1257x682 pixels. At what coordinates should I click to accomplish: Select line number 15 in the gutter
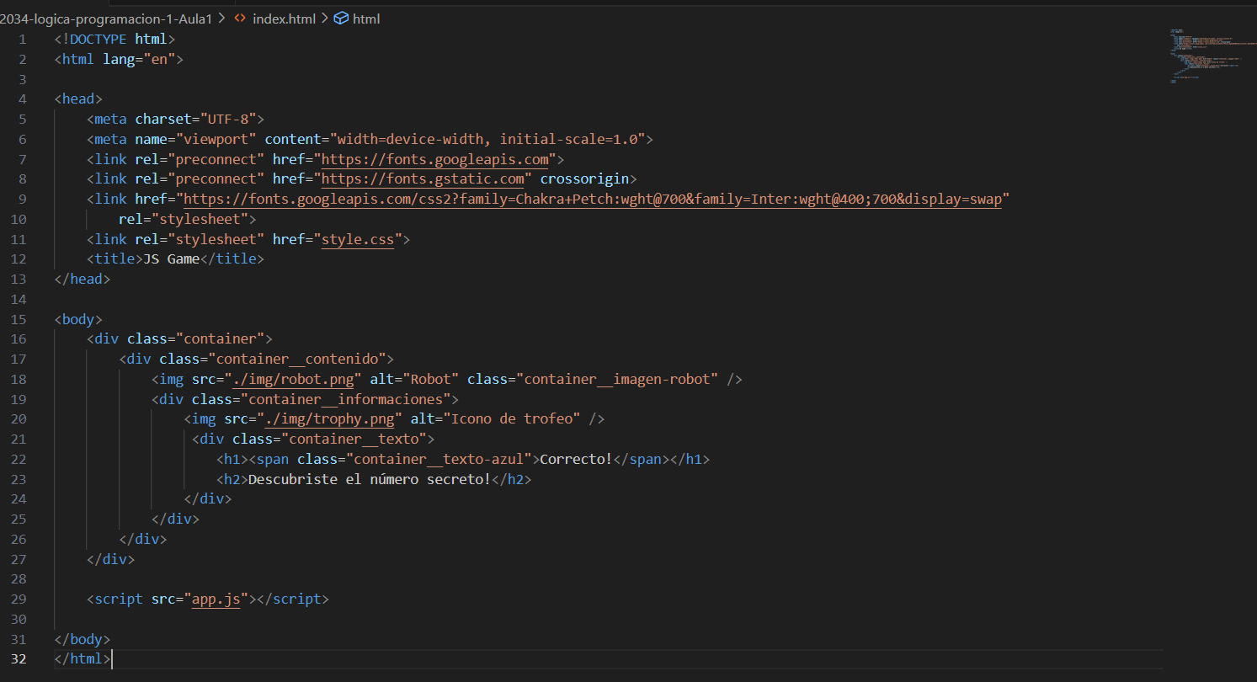[19, 318]
